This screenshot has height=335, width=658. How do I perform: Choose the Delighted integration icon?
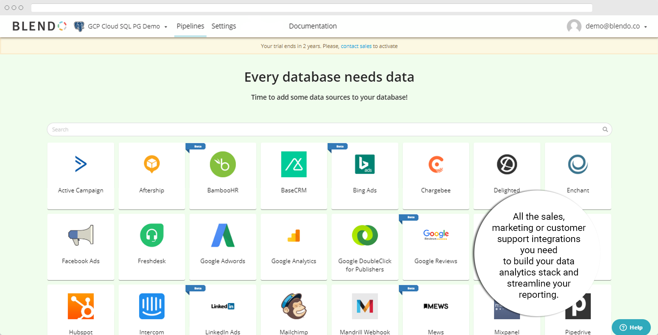coord(507,164)
